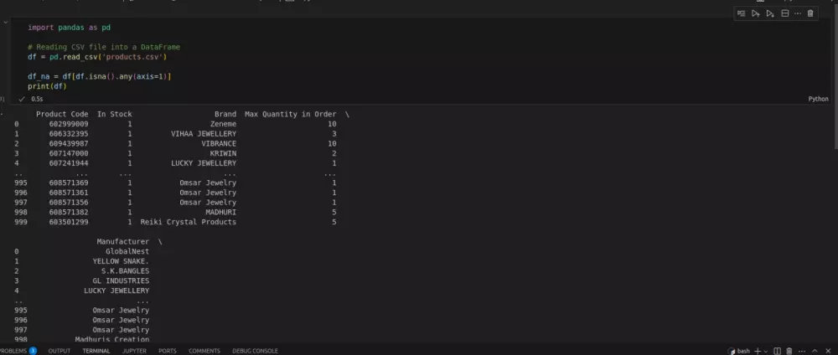The height and width of the screenshot is (355, 838).
Task: Change cell language from Python
Action: (x=818, y=99)
